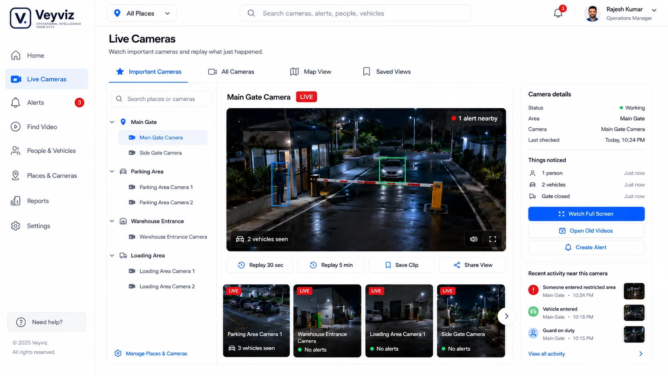Click the People & Vehicles icon

16,151
